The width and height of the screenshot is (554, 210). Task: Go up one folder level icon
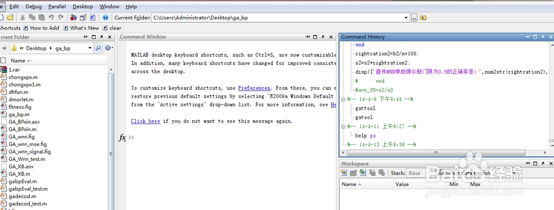click(x=423, y=17)
